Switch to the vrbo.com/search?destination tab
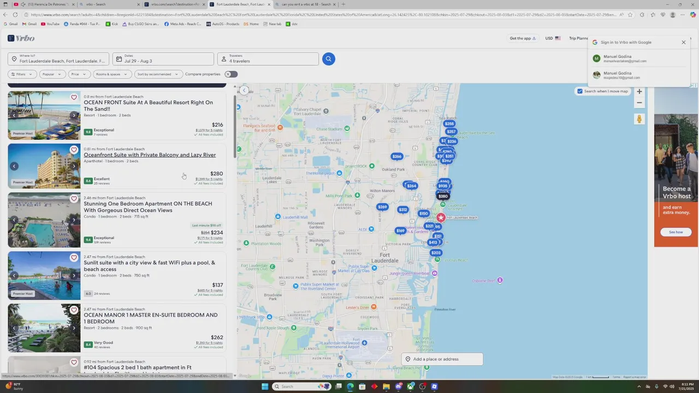699x393 pixels. 175,4
